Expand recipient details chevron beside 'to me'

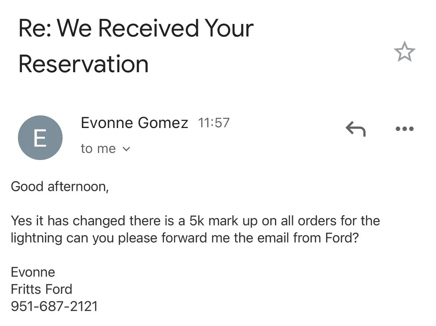[126, 149]
